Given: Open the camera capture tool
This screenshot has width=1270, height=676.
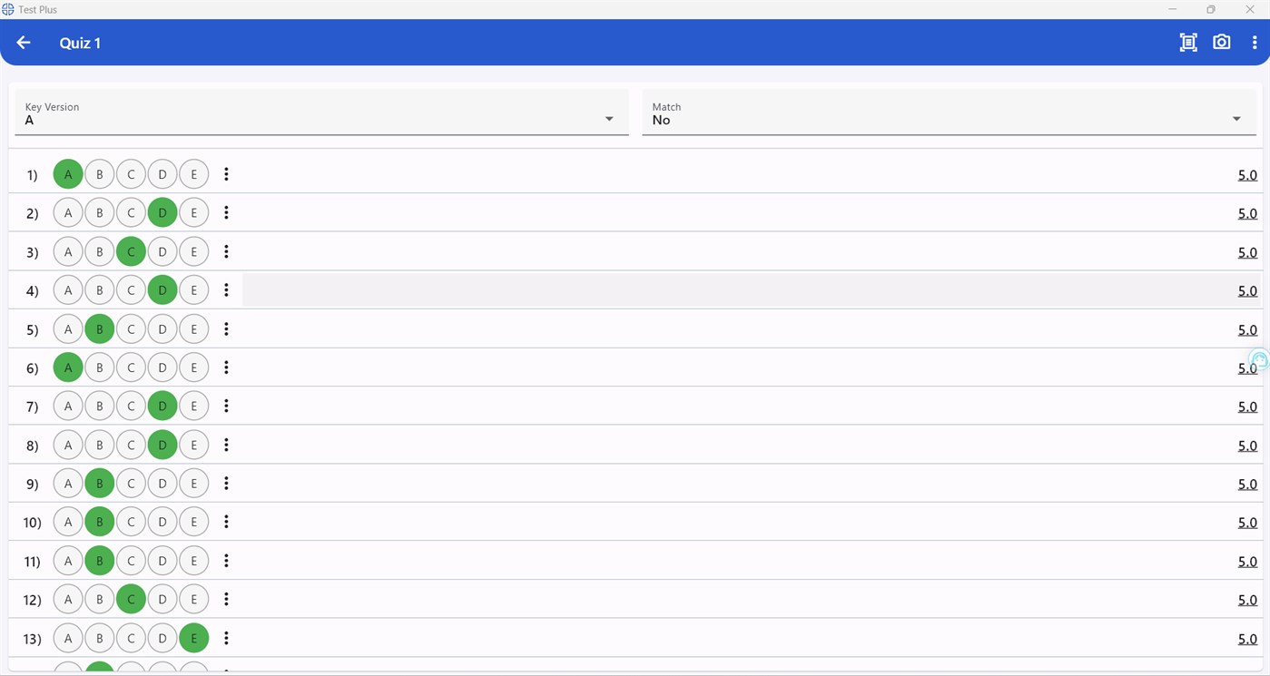Looking at the screenshot, I should click(1221, 42).
